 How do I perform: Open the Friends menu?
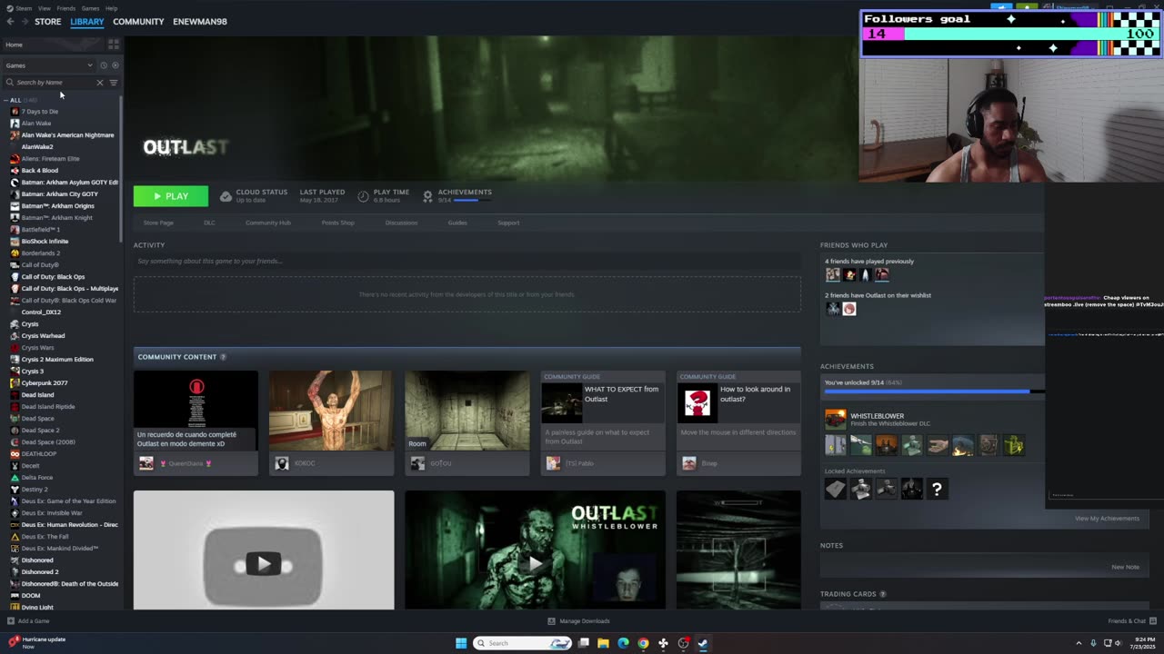[66, 8]
